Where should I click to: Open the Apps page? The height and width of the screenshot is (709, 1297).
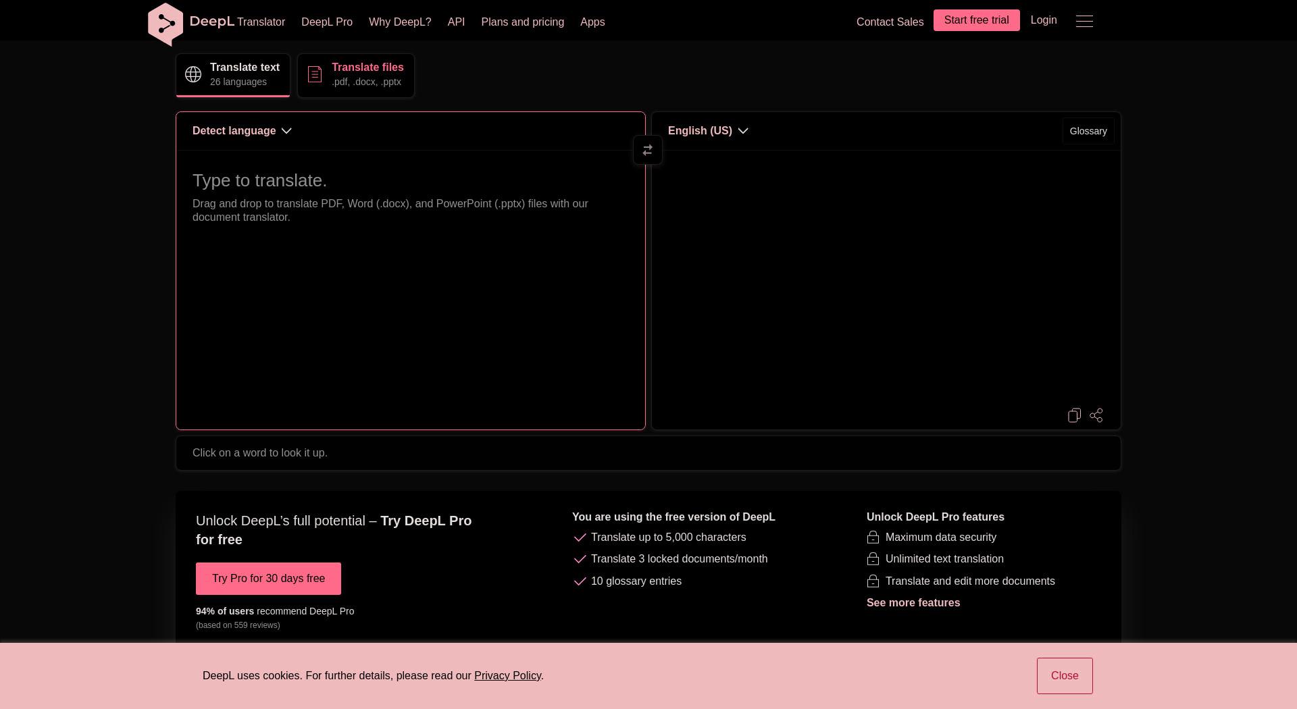click(592, 22)
